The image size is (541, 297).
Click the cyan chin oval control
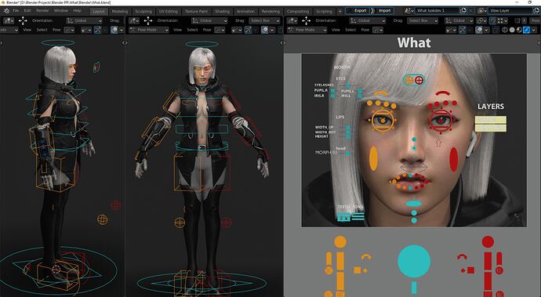414,204
